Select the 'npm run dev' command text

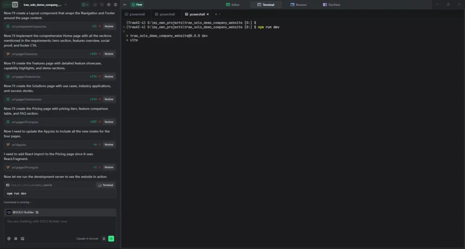[17, 193]
